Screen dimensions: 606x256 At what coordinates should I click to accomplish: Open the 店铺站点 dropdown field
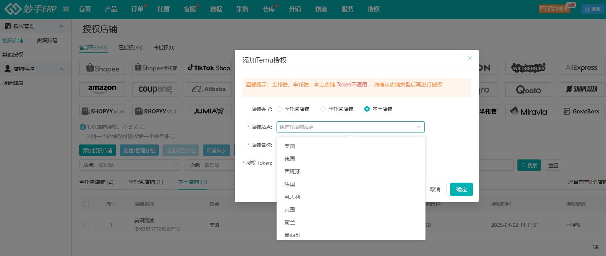(x=350, y=127)
